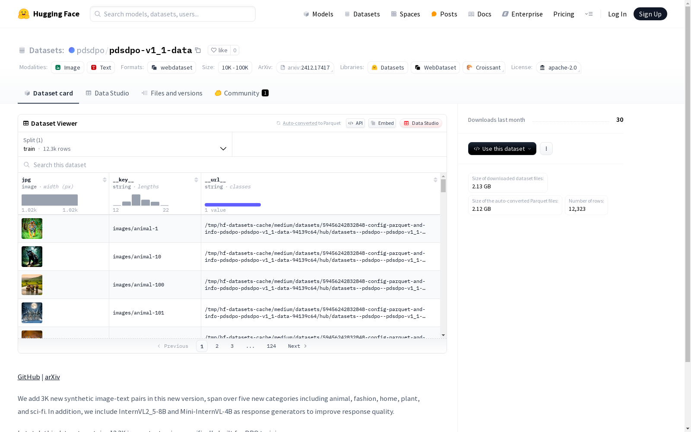The width and height of the screenshot is (691, 432).
Task: Click the 10K - 100K size tag
Action: (x=235, y=67)
